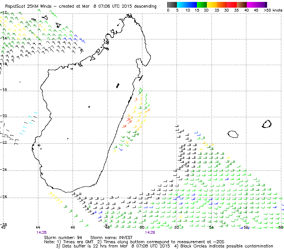Click the purple time stamp '14:29'

pyautogui.click(x=150, y=233)
